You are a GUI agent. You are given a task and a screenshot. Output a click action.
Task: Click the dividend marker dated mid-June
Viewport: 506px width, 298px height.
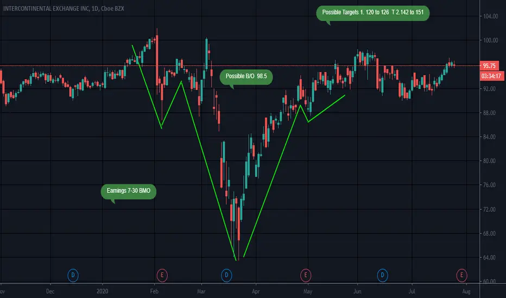[382, 275]
